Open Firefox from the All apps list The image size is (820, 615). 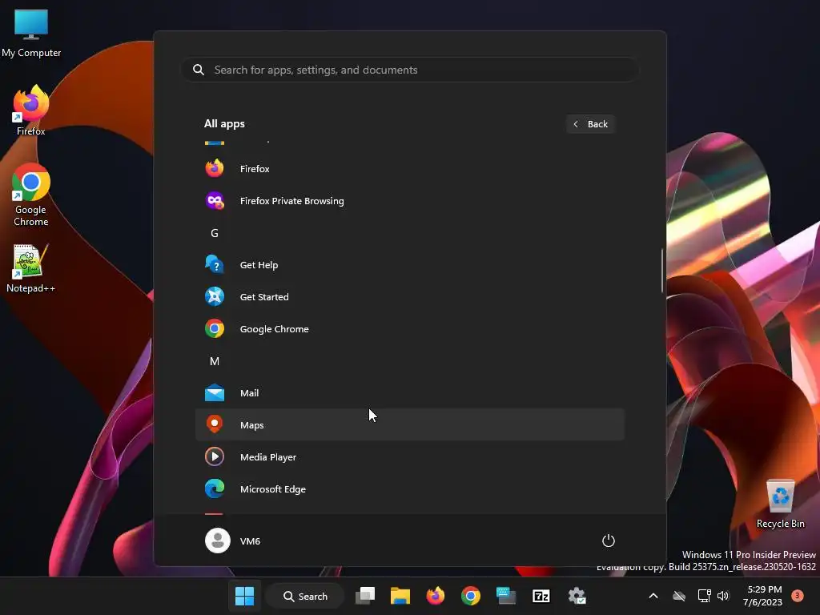click(x=409, y=168)
